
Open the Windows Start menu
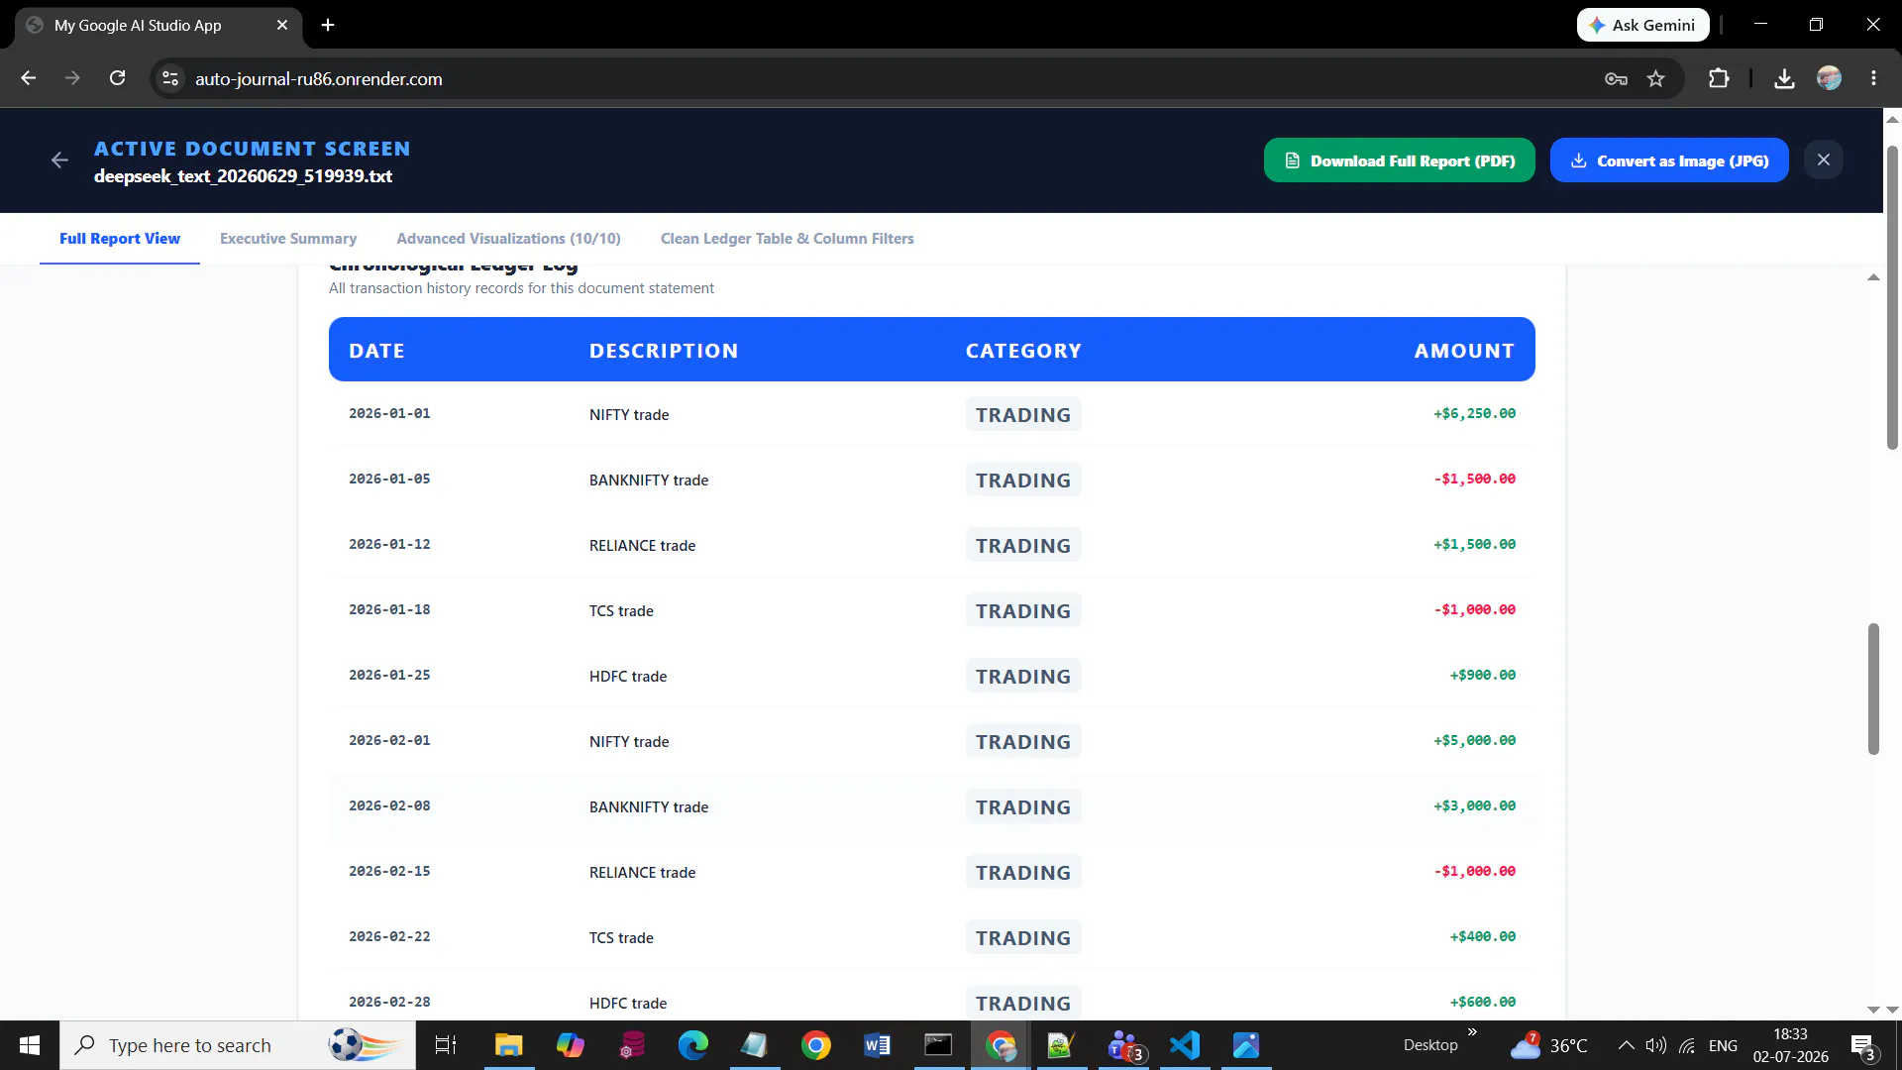(x=30, y=1045)
